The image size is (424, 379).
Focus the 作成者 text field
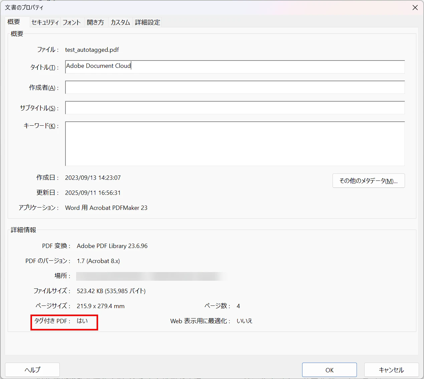(235, 87)
